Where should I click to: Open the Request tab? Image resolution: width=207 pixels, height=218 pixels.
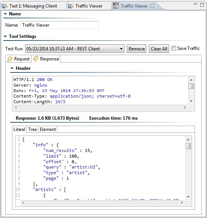18,59
